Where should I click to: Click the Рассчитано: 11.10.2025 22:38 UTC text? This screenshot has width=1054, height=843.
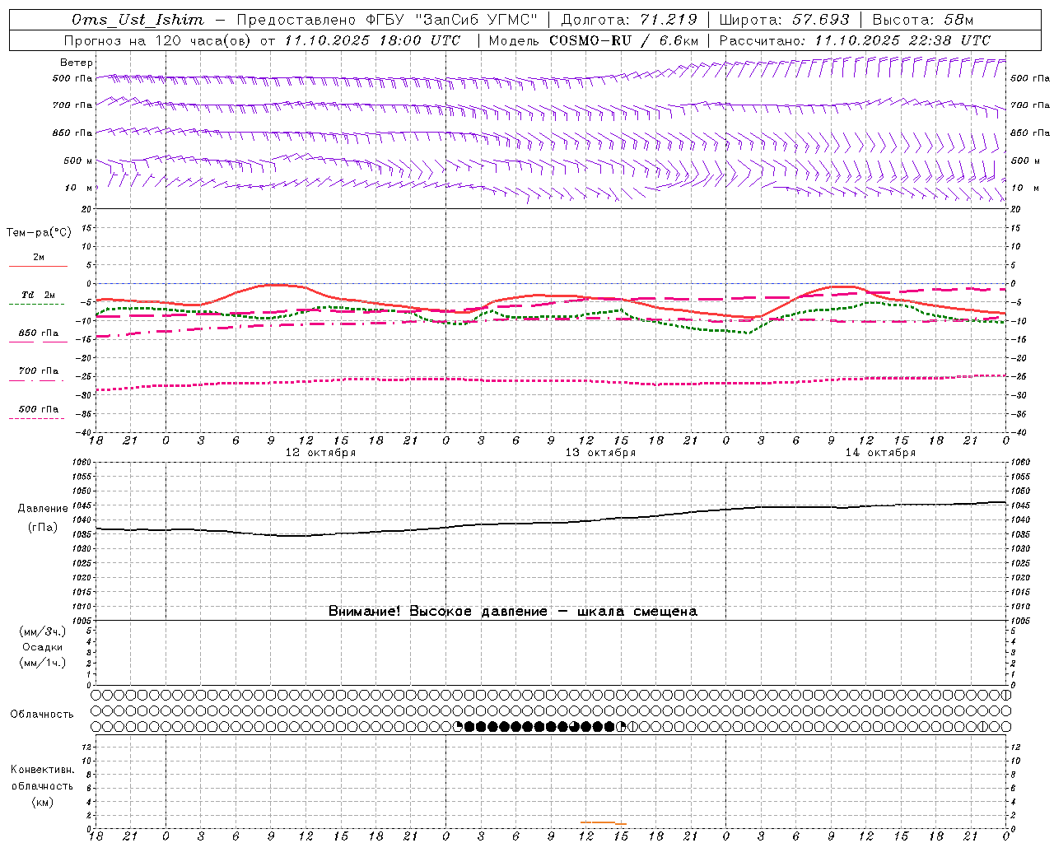pos(855,40)
